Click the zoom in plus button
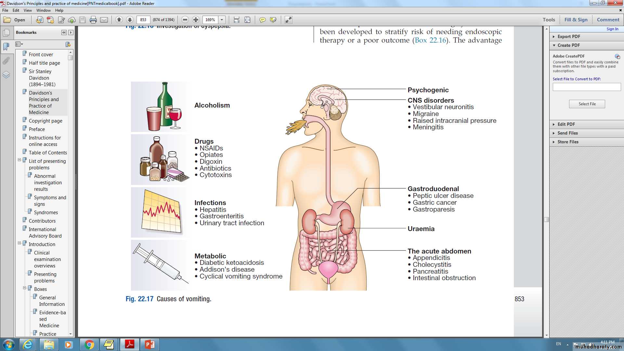The width and height of the screenshot is (624, 351). point(196,20)
